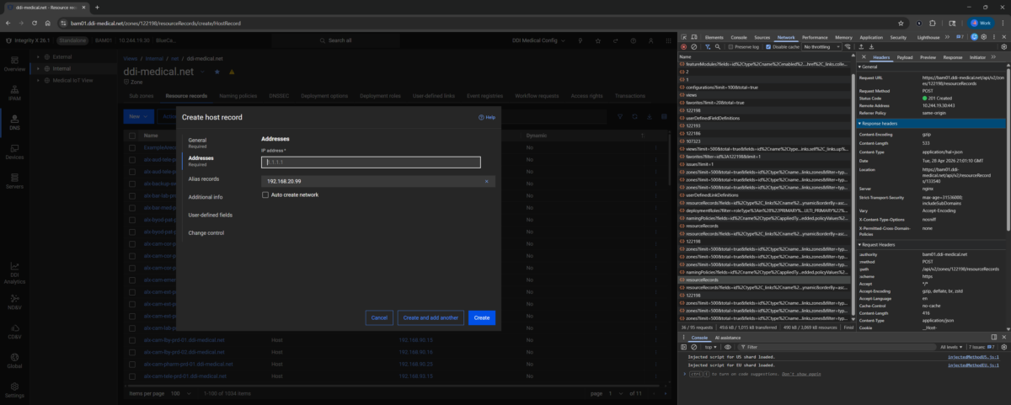The image size is (1011, 405).
Task: Toggle the Disable cache checkbox
Action: 768,47
